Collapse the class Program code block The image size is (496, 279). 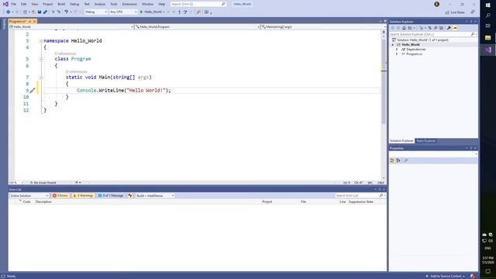[x=41, y=59]
